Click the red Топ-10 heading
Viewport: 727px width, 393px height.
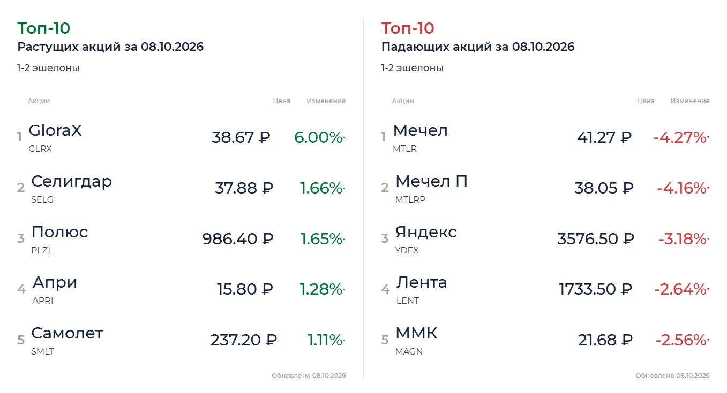[408, 28]
